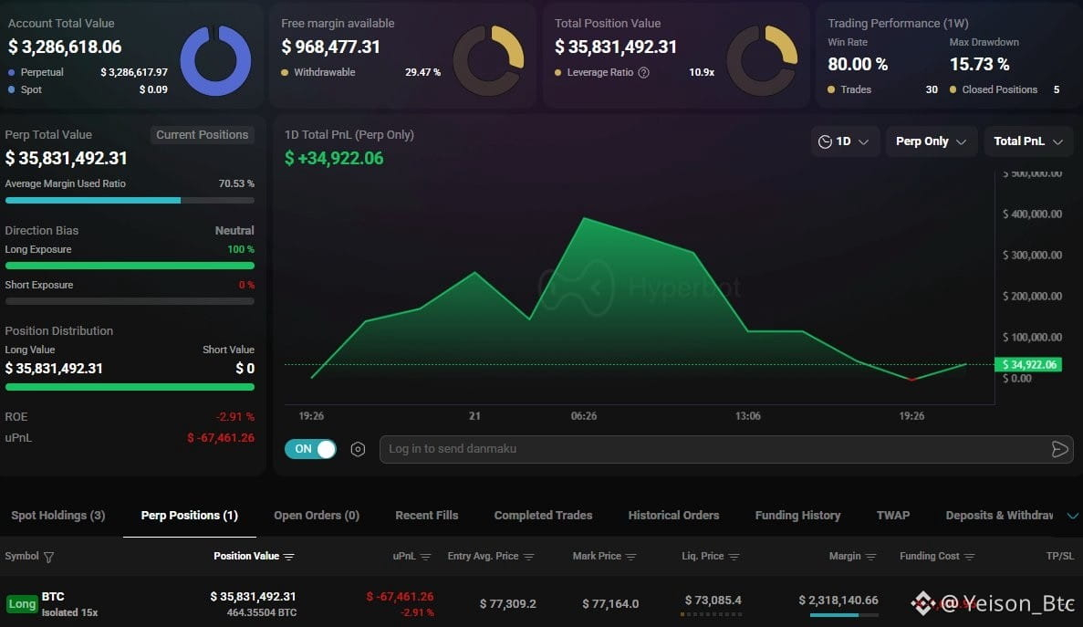
Task: Click the Long Exposure green bar
Action: 130,266
